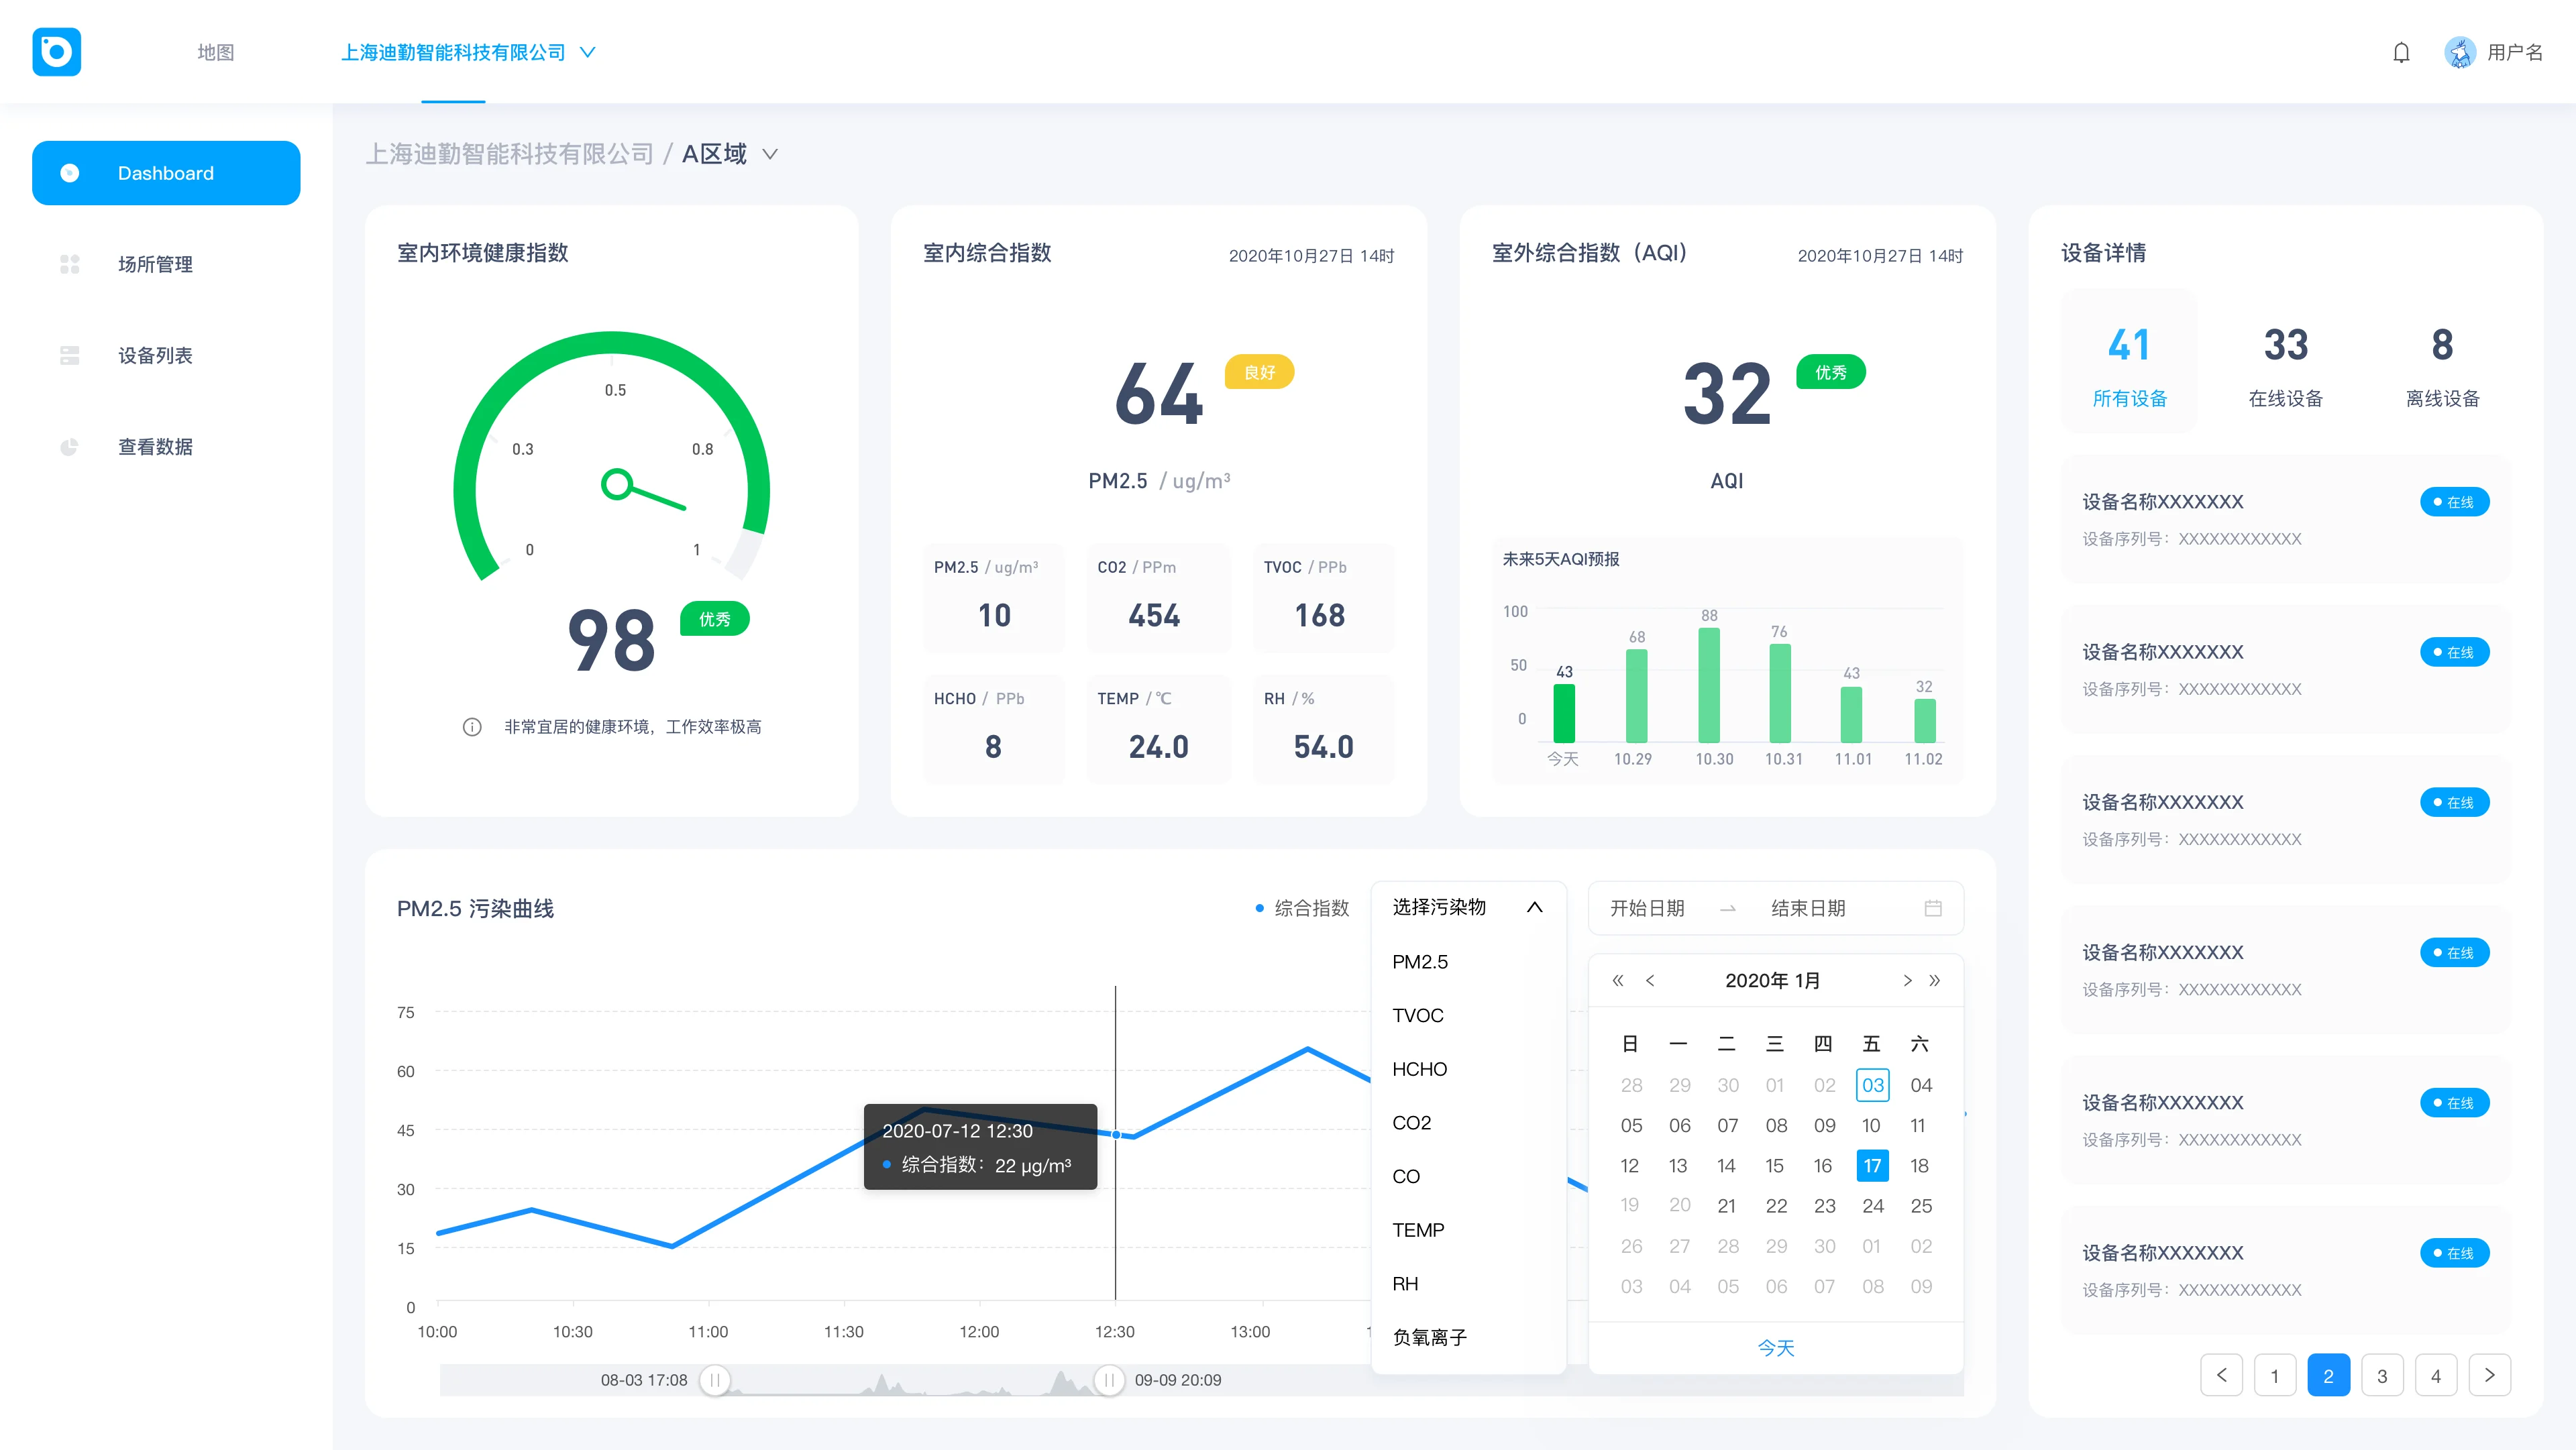Click the user avatar icon
Viewport: 2576px width, 1450px height.
click(2460, 52)
